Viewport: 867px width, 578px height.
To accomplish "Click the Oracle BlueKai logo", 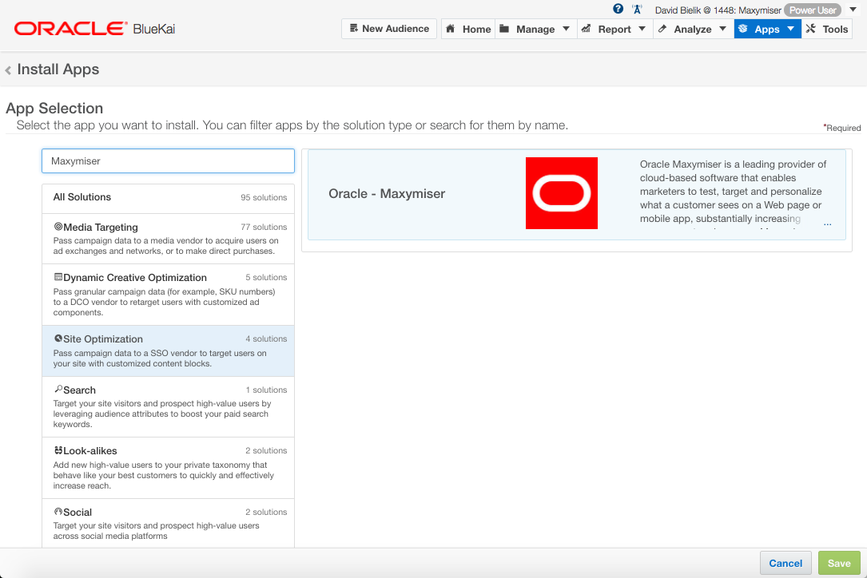I will pyautogui.click(x=94, y=29).
